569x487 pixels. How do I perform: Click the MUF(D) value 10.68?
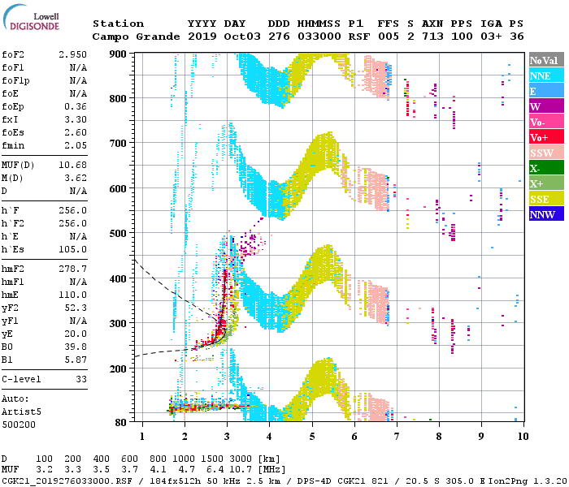72,166
